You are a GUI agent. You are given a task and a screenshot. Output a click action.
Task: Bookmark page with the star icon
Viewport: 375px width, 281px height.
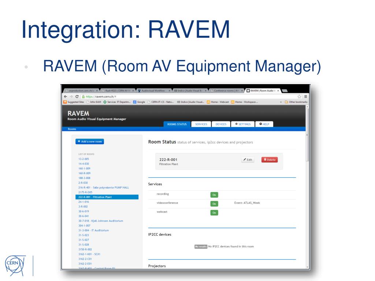299,97
